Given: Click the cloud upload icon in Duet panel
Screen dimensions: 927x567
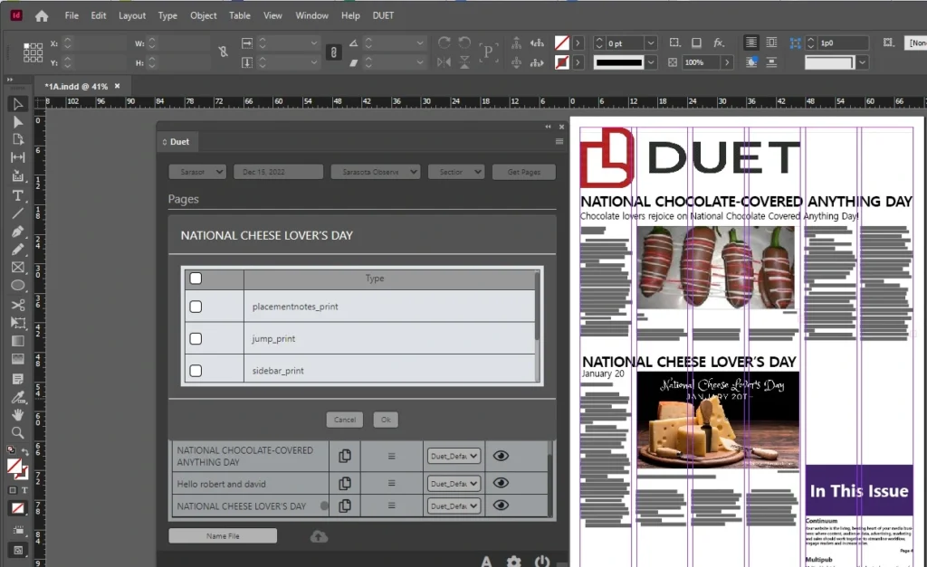Looking at the screenshot, I should pos(319,536).
